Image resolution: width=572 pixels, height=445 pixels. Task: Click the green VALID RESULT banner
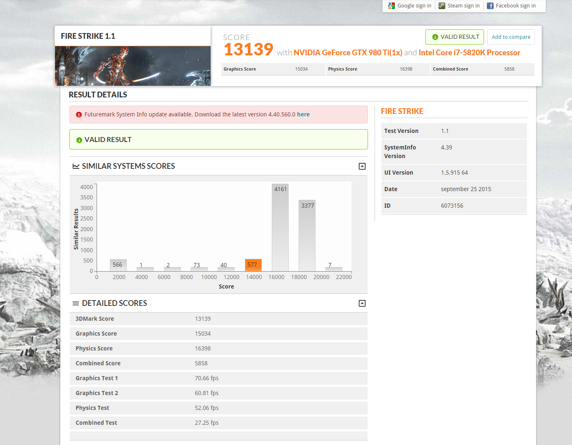218,140
